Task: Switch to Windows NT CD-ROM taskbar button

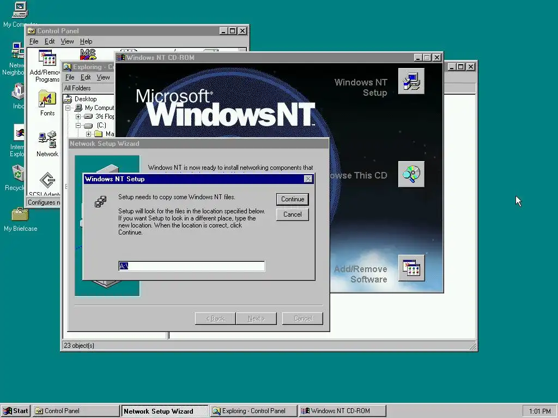Action: coord(342,411)
